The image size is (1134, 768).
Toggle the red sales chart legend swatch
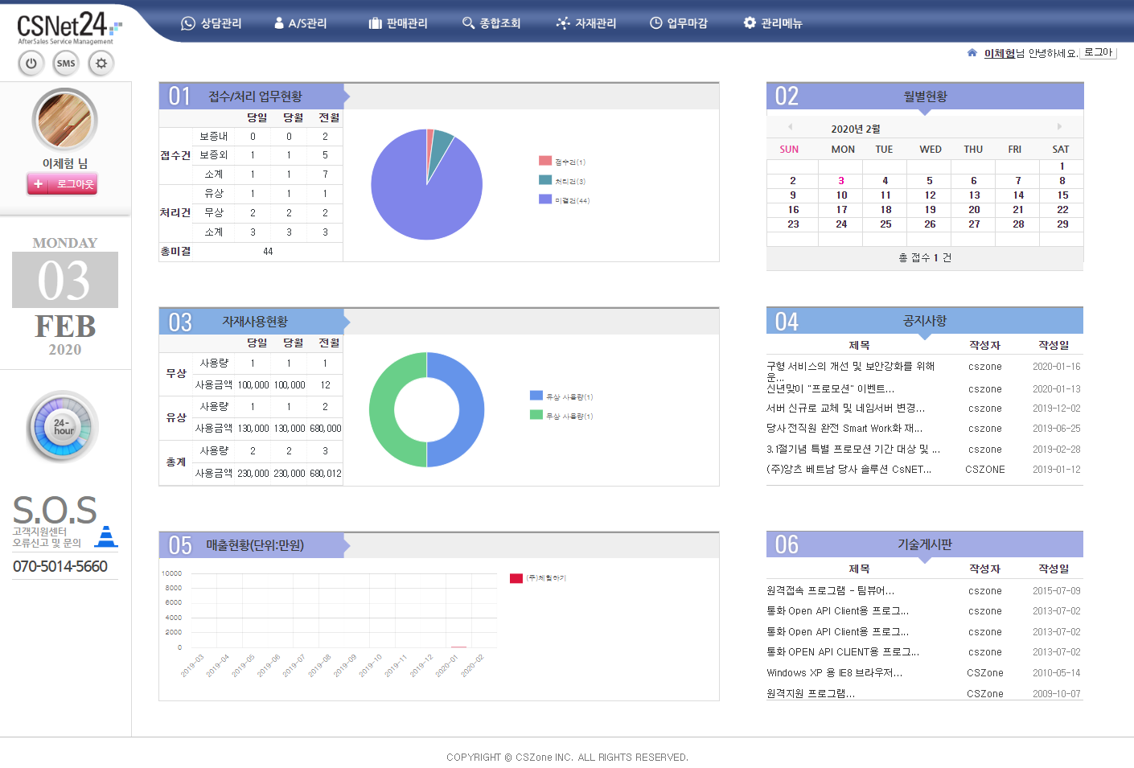tap(516, 578)
